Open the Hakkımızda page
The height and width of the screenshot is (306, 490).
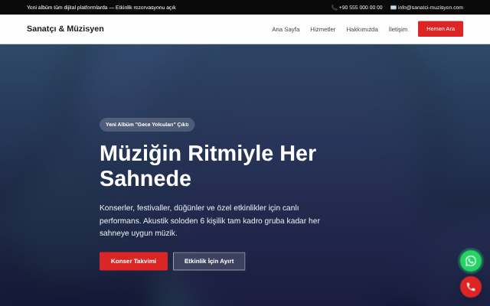[x=362, y=29]
